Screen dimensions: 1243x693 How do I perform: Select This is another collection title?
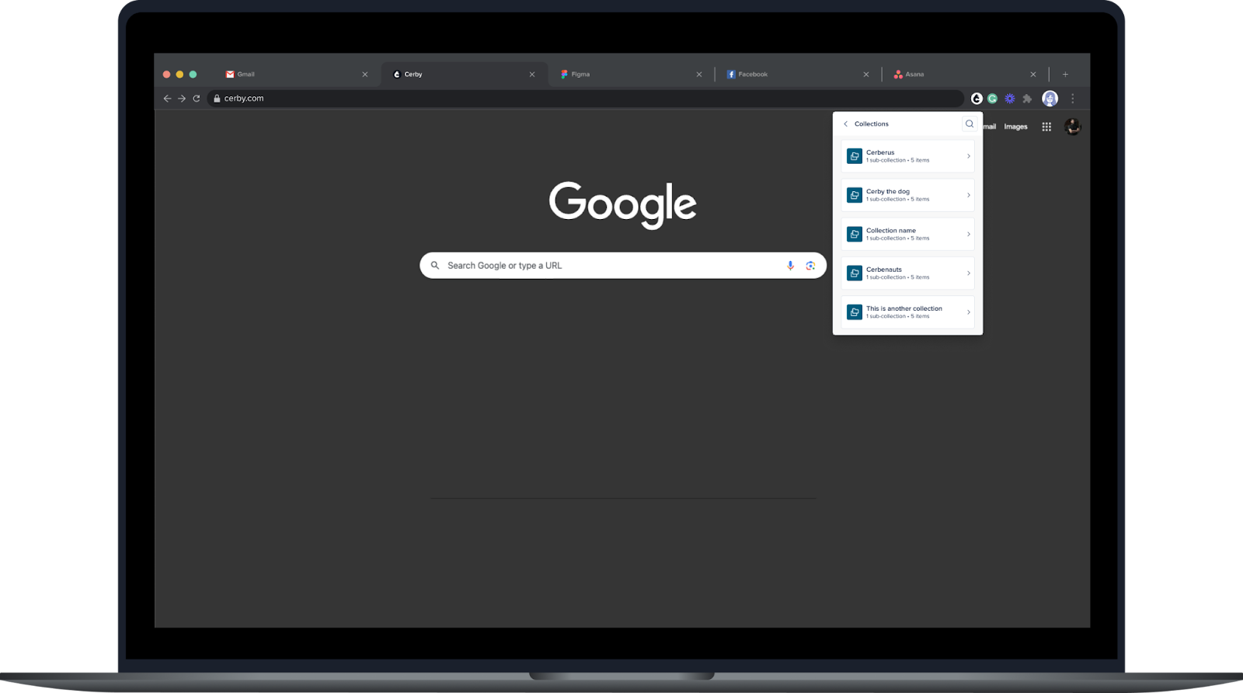click(x=904, y=308)
